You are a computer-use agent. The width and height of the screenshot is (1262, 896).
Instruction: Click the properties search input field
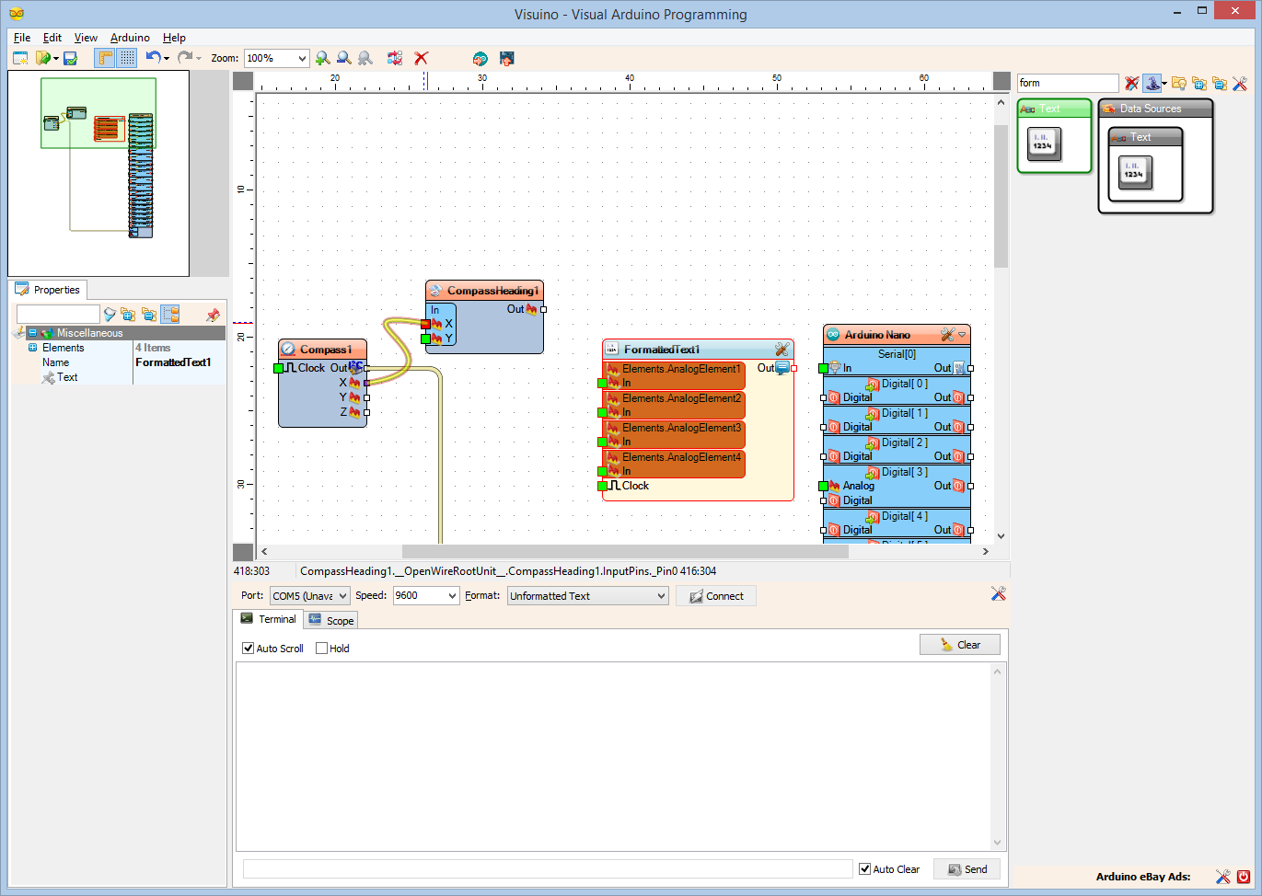click(x=58, y=315)
